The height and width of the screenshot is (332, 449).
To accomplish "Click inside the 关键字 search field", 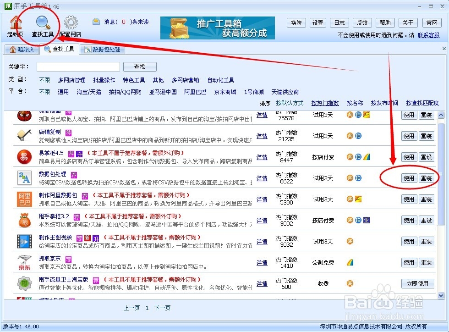I will (x=78, y=66).
